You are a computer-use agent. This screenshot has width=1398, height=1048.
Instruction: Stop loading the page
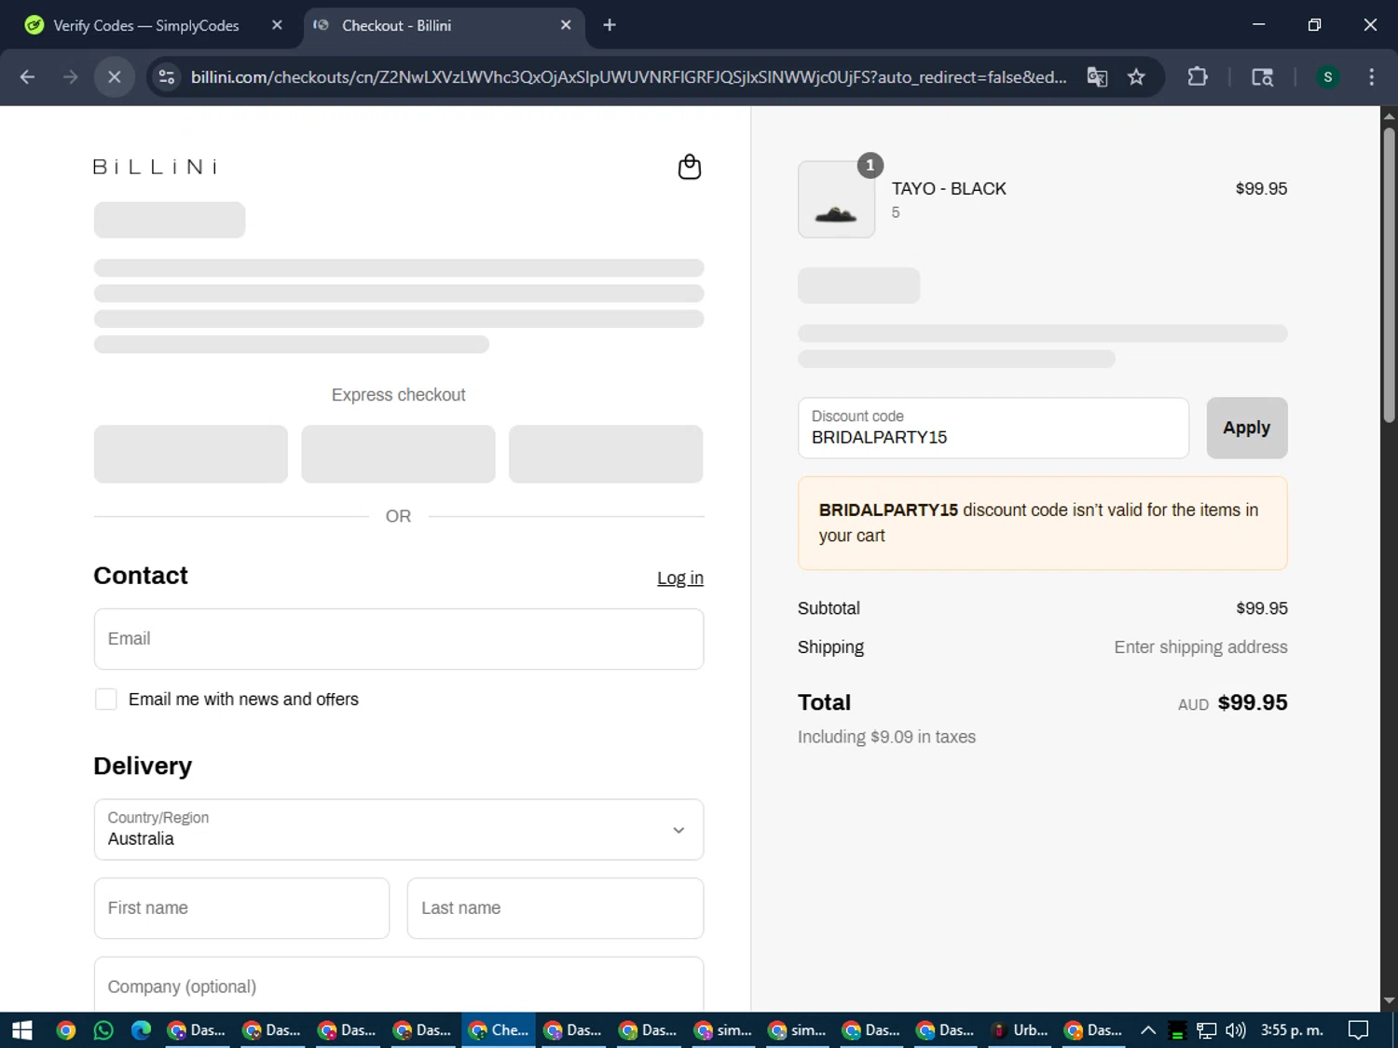[x=115, y=77]
